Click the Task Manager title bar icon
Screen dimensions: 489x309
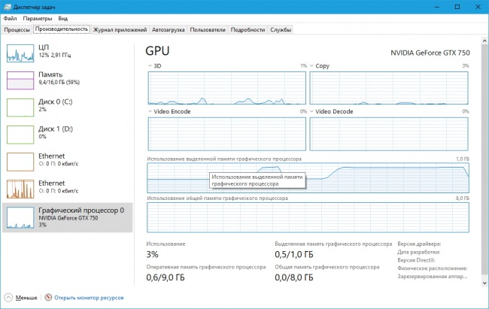(8, 7)
